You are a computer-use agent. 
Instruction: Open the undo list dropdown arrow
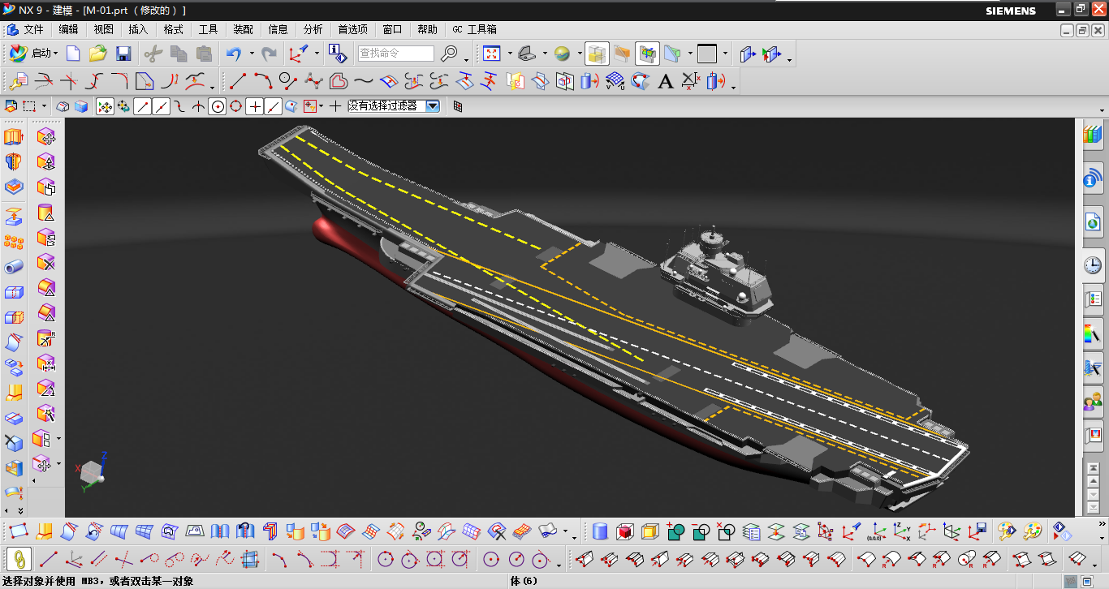tap(252, 54)
